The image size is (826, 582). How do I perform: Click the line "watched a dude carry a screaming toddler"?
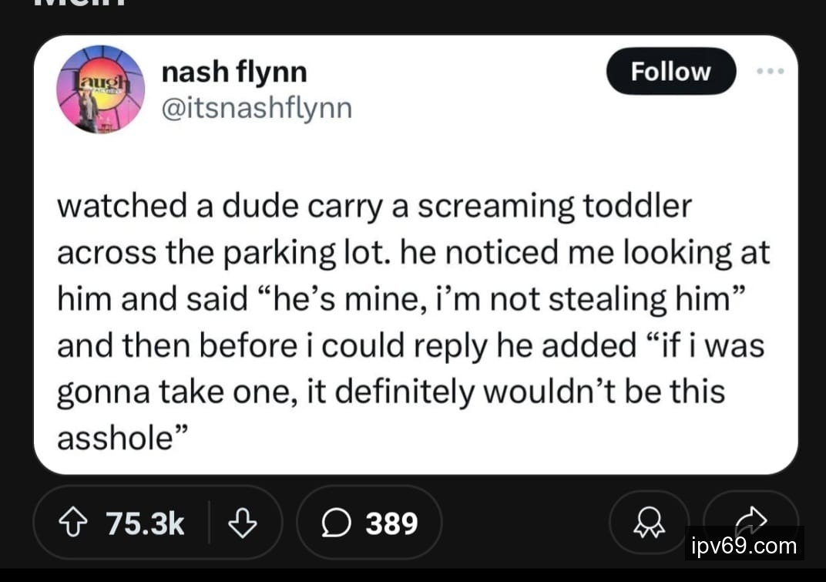pyautogui.click(x=374, y=207)
